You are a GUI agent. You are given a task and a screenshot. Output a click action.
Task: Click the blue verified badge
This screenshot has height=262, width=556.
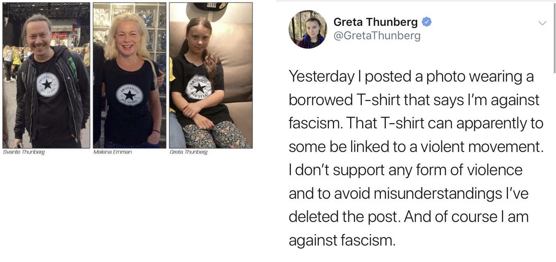pos(427,22)
